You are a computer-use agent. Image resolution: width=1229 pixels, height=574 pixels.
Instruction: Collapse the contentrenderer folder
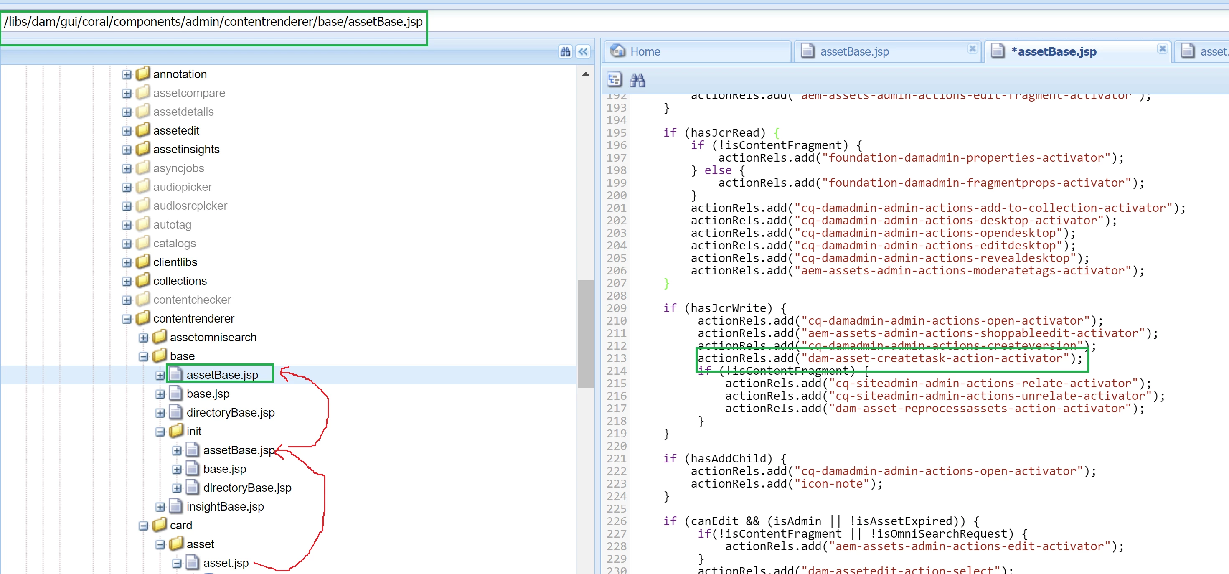coord(127,319)
